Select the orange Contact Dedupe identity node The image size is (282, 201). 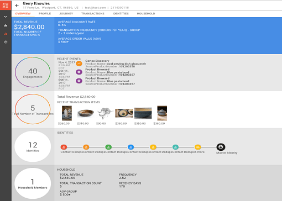pos(86,147)
